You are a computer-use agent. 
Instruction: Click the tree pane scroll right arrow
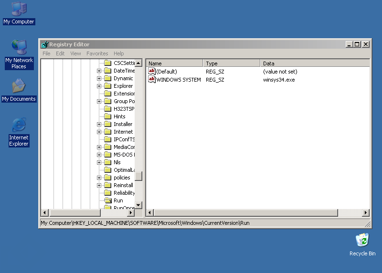tap(131, 212)
